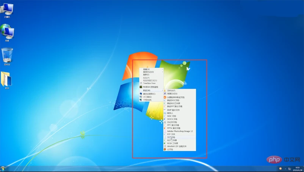Select 新建DOC文档 in submenu
This screenshot has height=172, width=304.
[180, 100]
